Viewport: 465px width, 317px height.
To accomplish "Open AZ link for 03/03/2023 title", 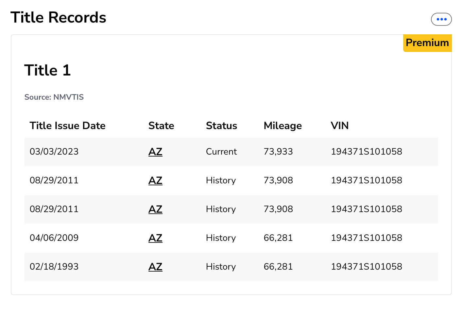I will [x=155, y=152].
